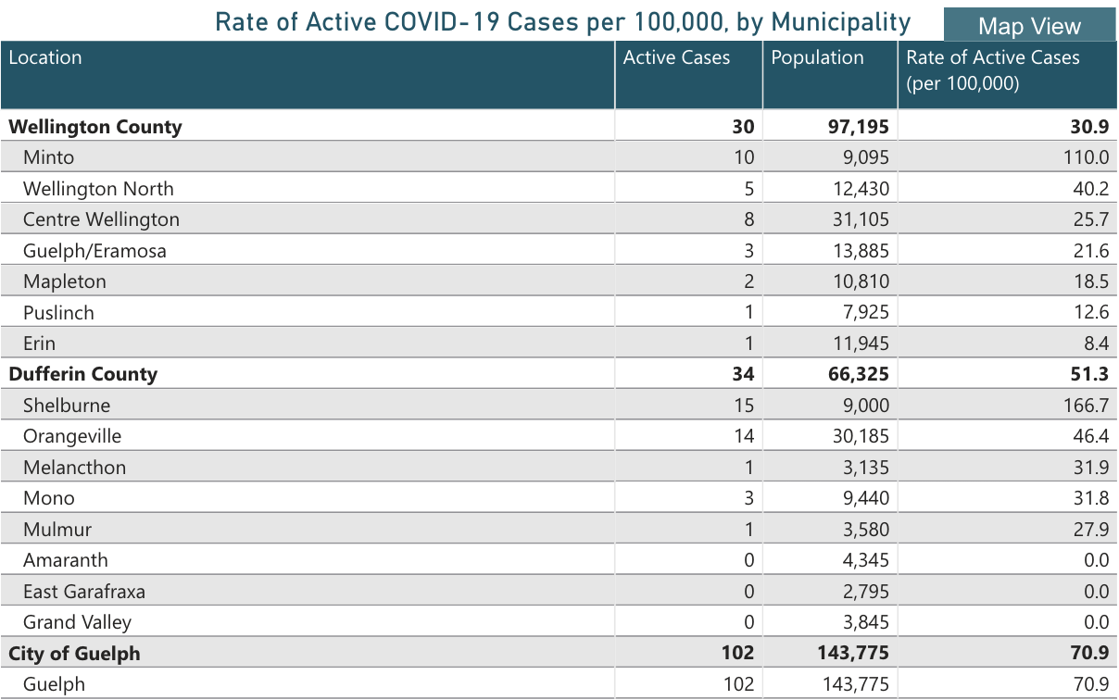Select the Melancthon location
The image size is (1119, 700).
(74, 468)
